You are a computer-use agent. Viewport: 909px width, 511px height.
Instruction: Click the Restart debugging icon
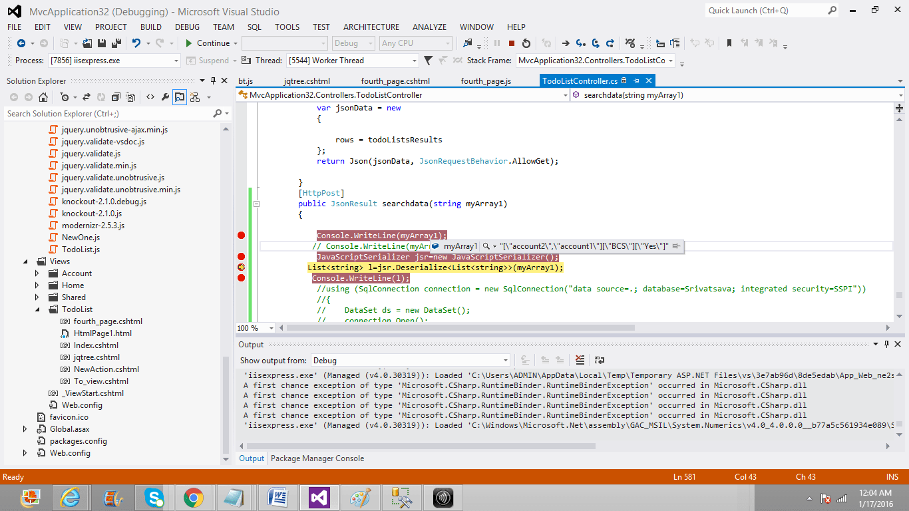point(526,43)
